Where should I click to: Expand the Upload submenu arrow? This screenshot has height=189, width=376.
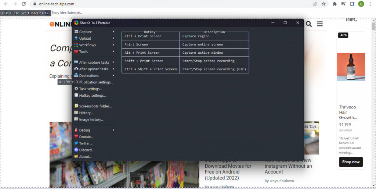[x=113, y=38]
